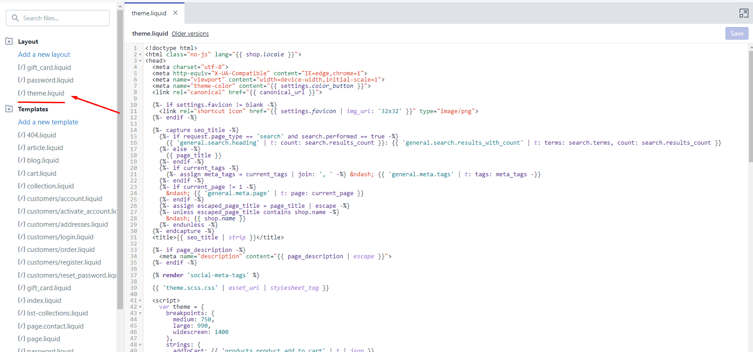Viewport: 753px width, 352px height.
Task: Click the cart.liquid file icon
Action: pos(21,173)
